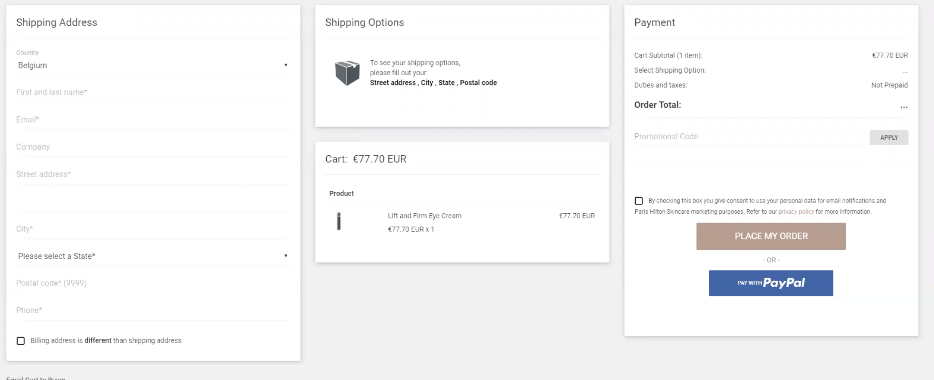Screen dimensions: 934x380
Task: Click the Promotional Code input
Action: pyautogui.click(x=749, y=137)
